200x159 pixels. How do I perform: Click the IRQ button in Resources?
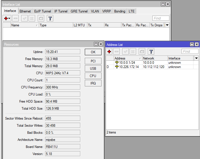click(x=93, y=83)
